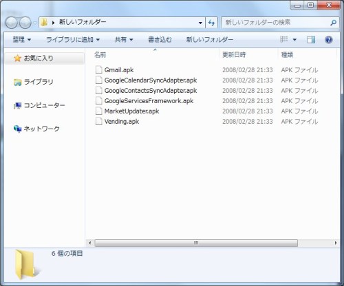Go forward with the Forward arrow button

[25, 23]
